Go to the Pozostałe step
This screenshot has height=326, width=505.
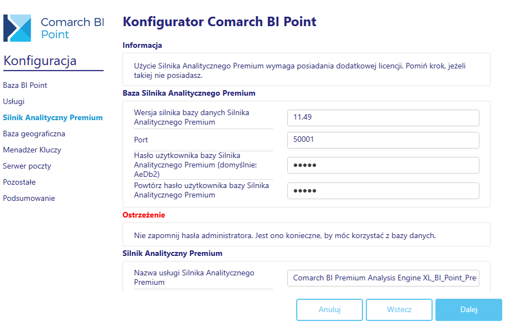(19, 182)
